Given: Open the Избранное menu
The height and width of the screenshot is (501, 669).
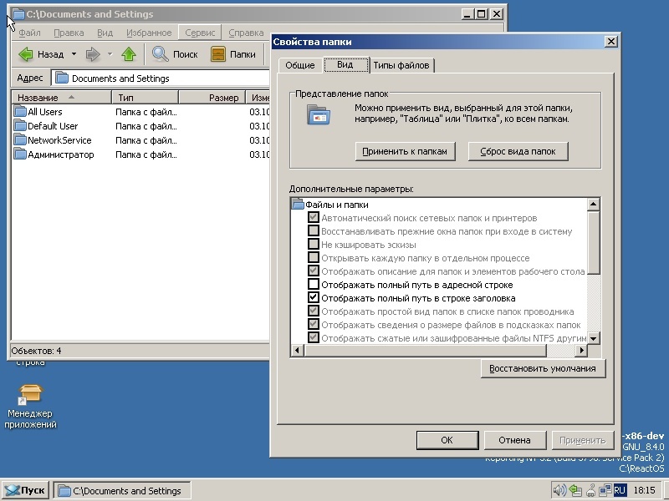Looking at the screenshot, I should [x=149, y=33].
